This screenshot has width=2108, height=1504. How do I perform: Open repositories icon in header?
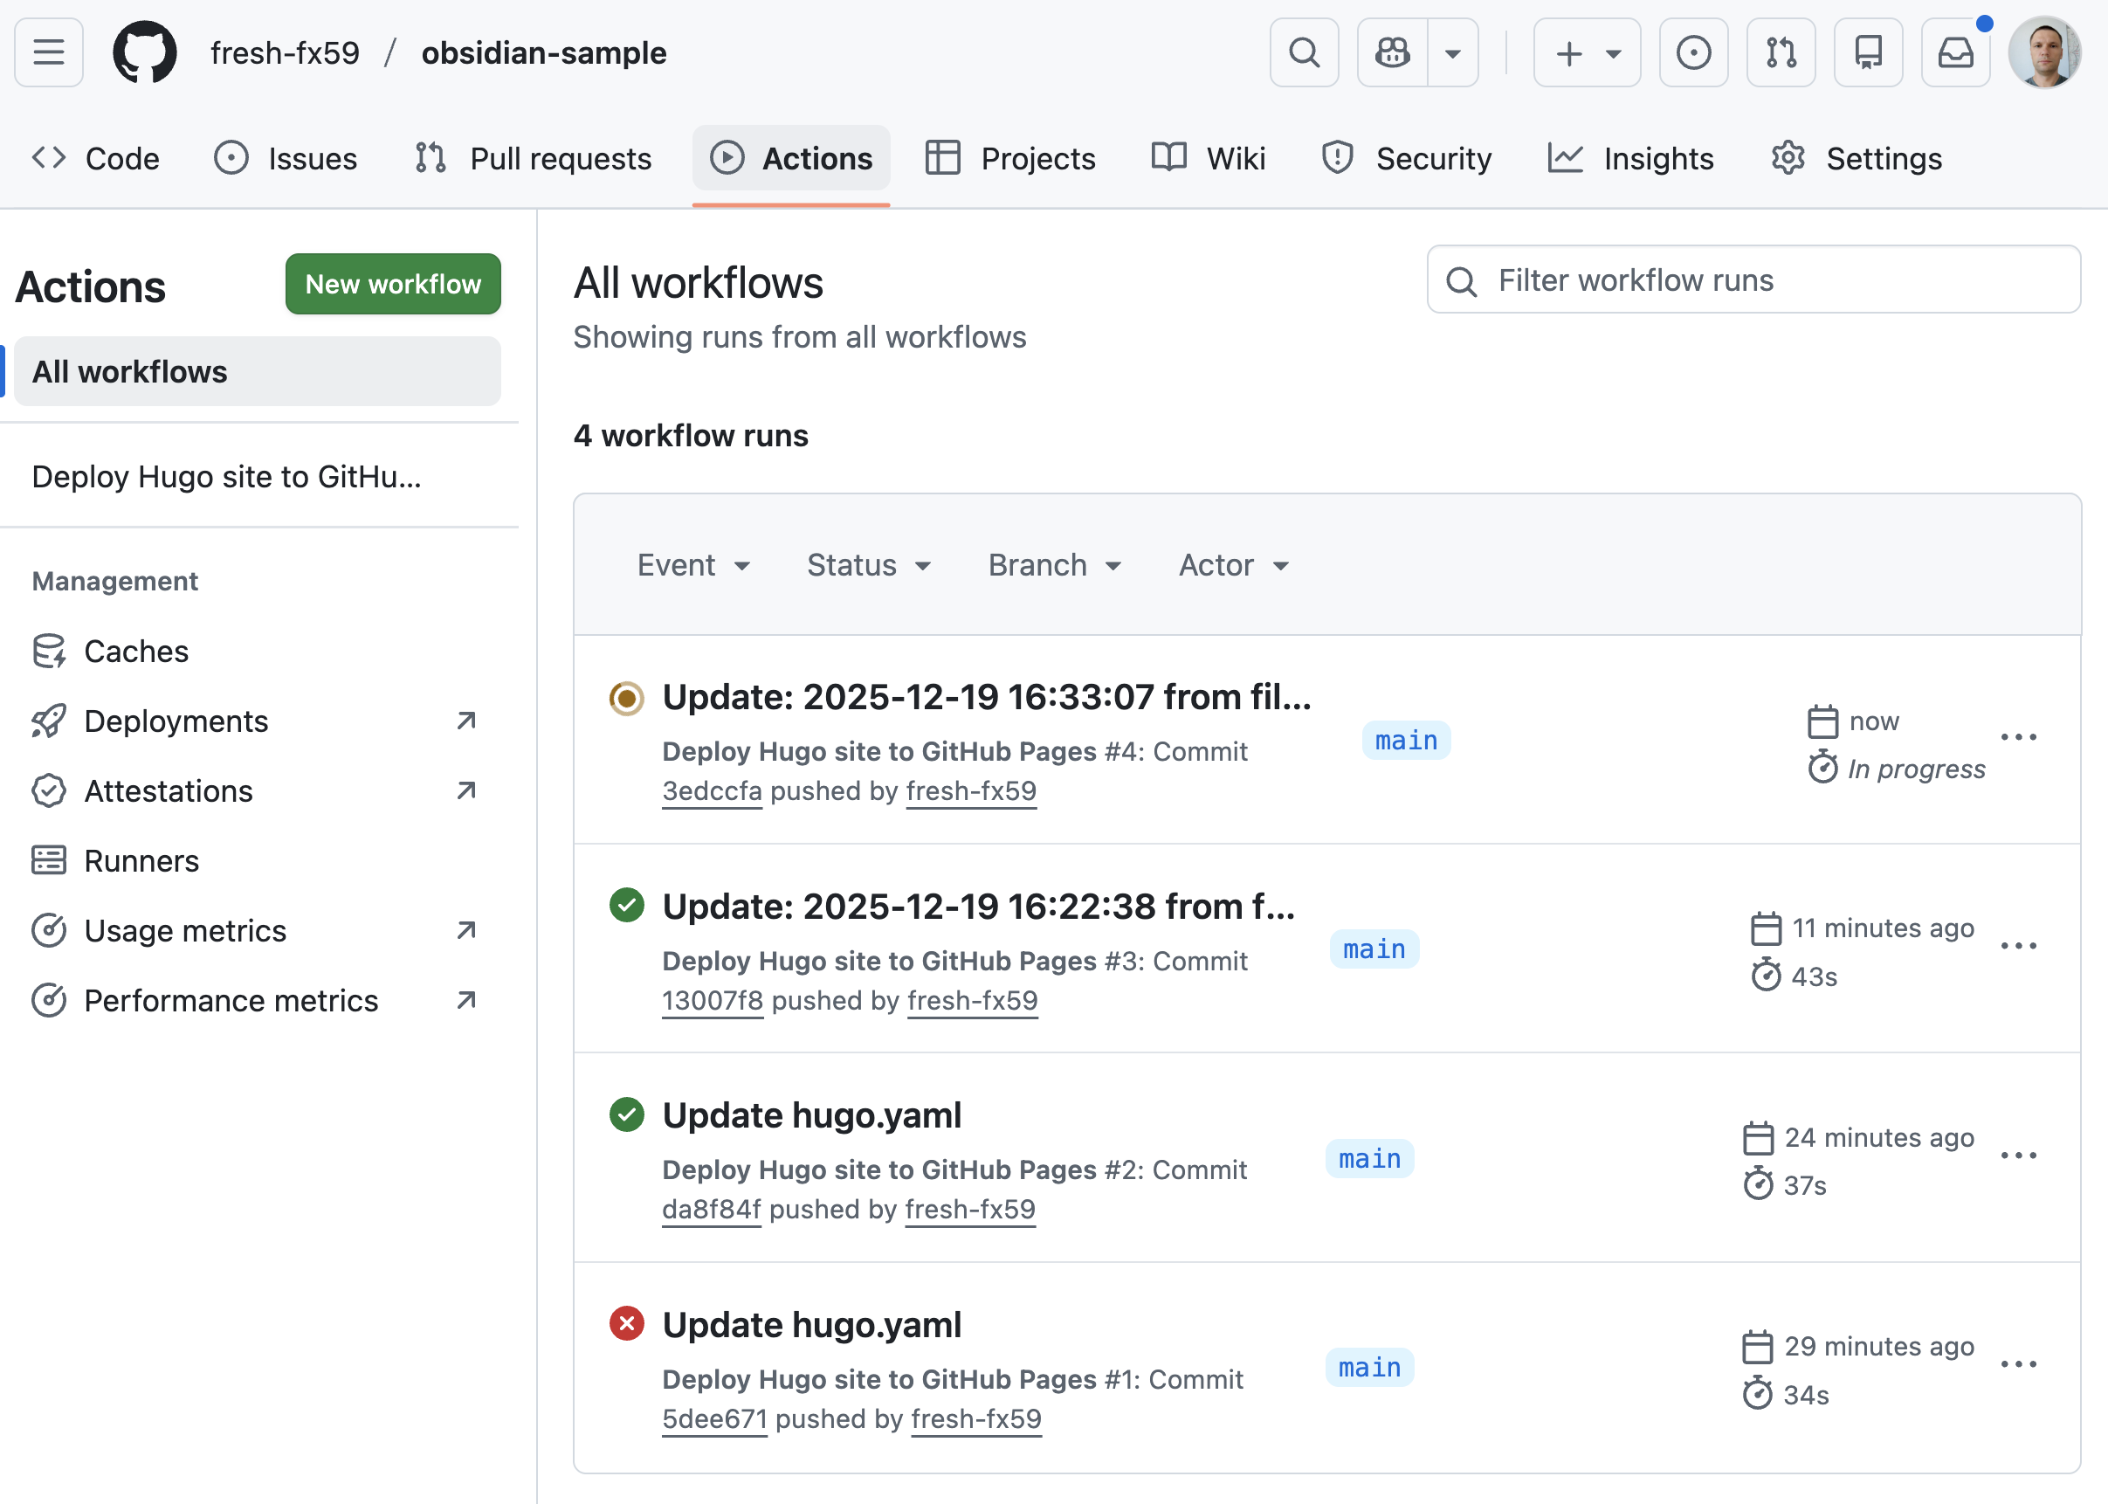[x=1867, y=52]
